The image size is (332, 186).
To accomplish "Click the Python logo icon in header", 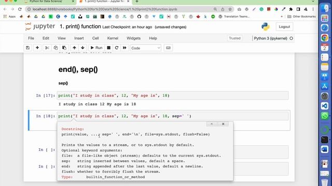I will pyautogui.click(x=265, y=27).
